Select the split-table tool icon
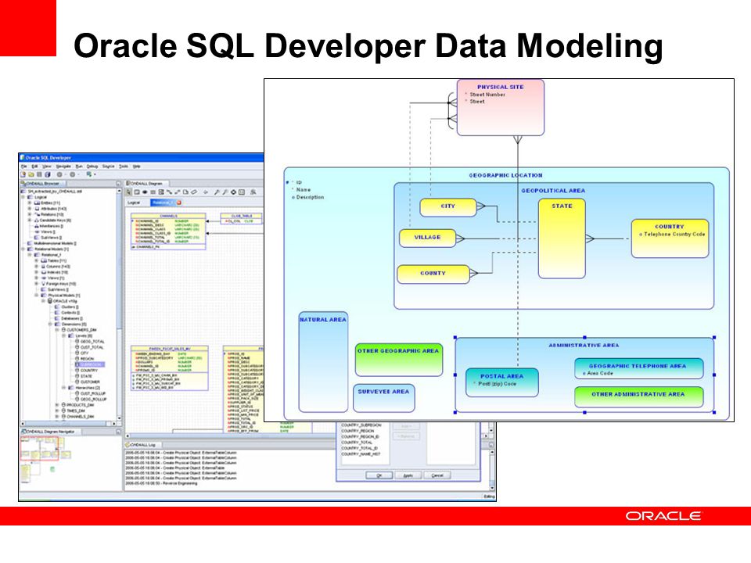 point(161,192)
